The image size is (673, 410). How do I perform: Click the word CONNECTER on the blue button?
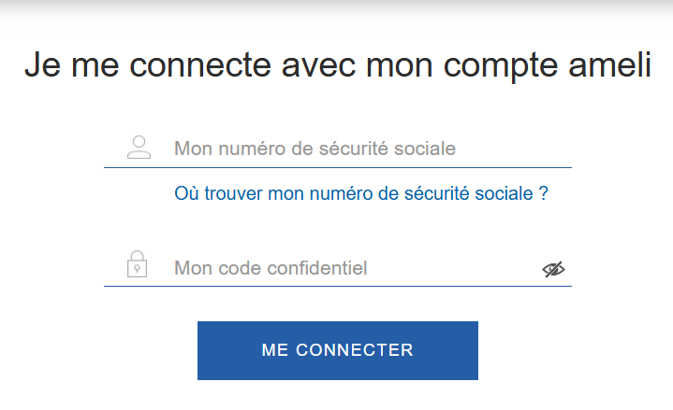click(x=355, y=350)
